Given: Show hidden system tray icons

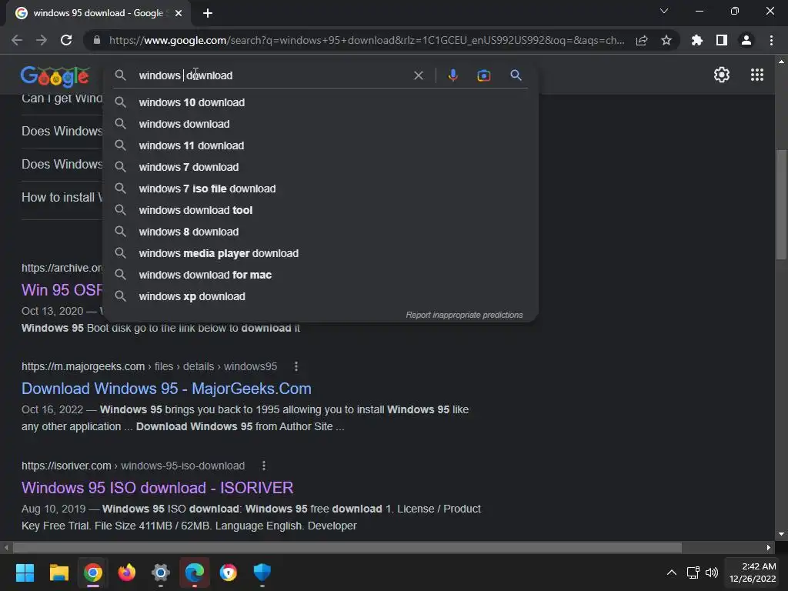Looking at the screenshot, I should pyautogui.click(x=671, y=573).
